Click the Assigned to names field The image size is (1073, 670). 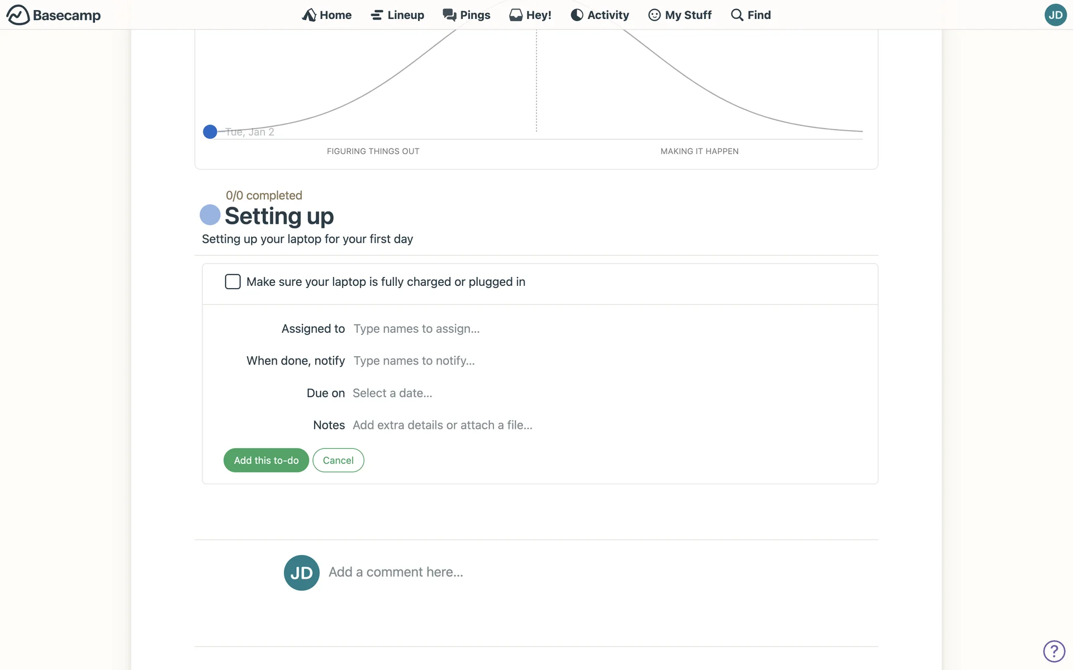pyautogui.click(x=416, y=329)
